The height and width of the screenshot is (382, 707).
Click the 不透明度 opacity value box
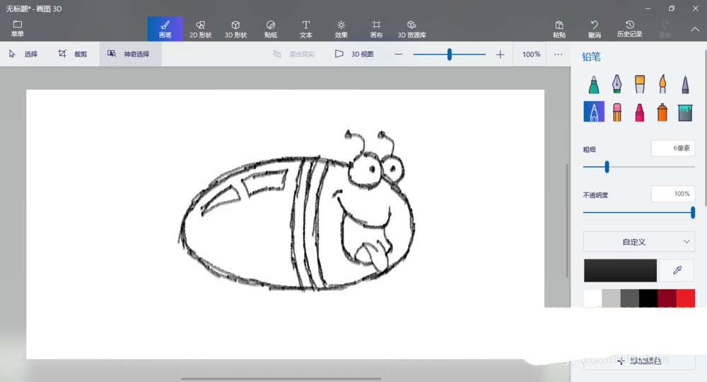[x=673, y=194]
